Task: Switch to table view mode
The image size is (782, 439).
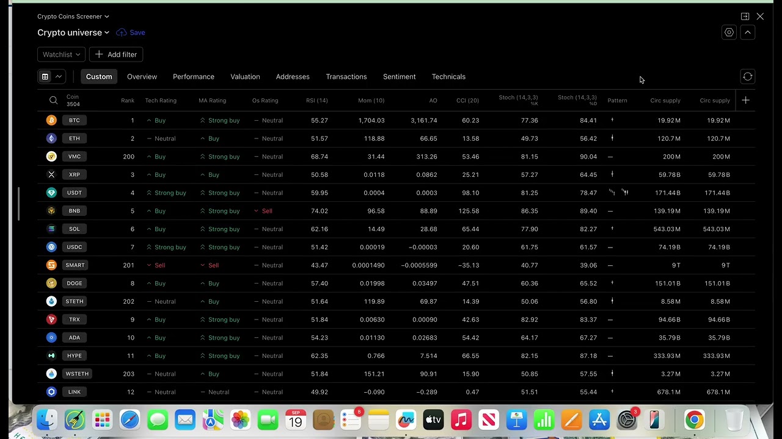Action: [x=45, y=77]
